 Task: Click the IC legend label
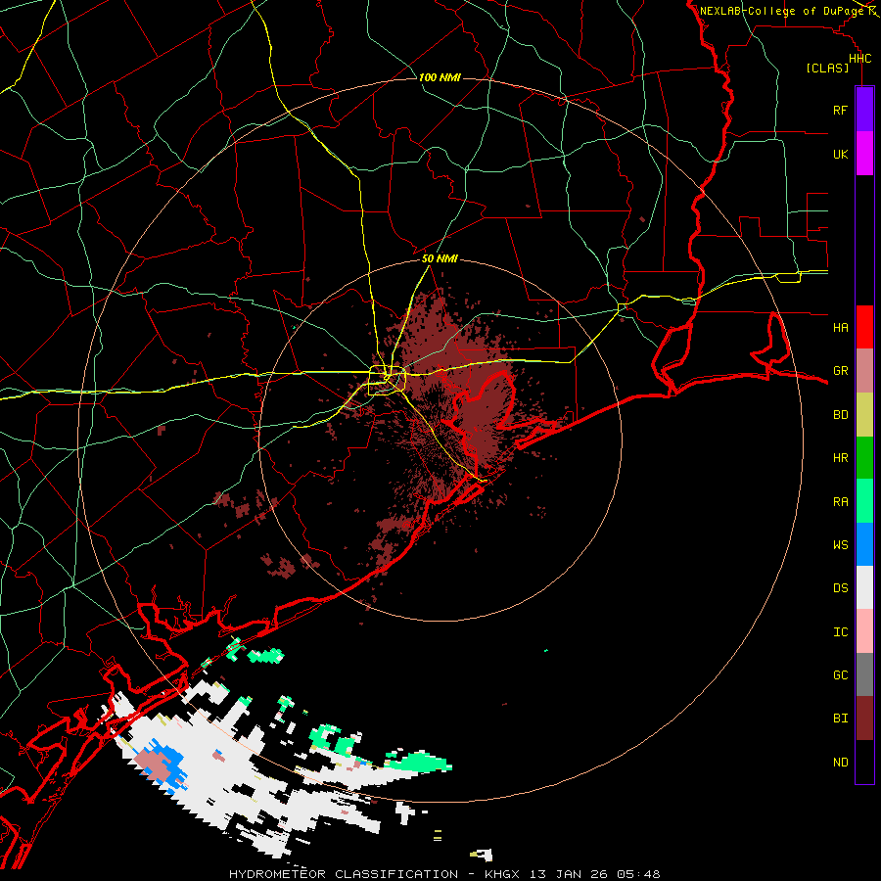coord(840,632)
